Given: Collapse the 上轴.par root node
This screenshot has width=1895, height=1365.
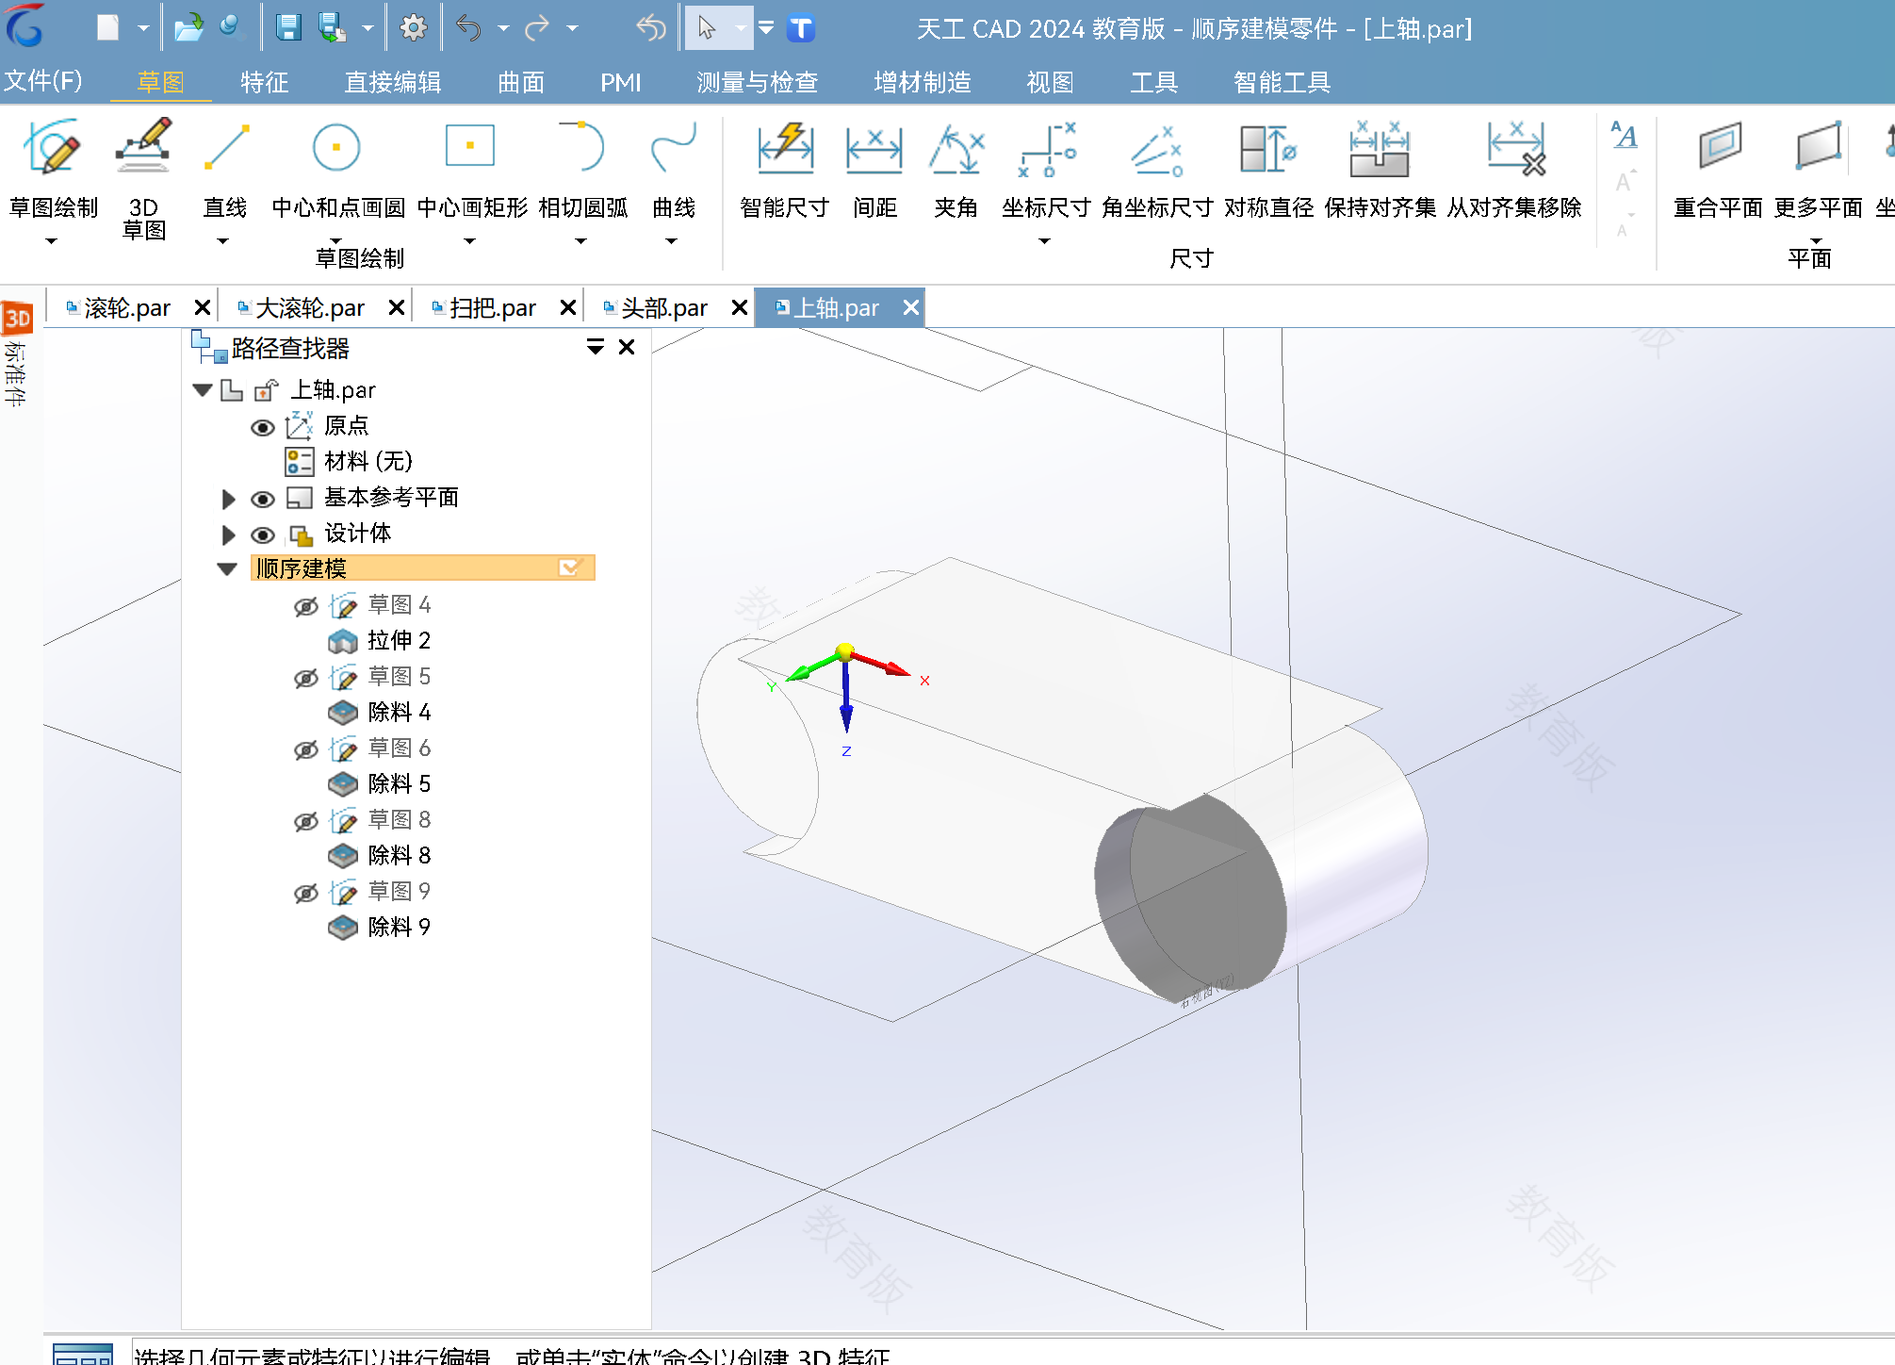Looking at the screenshot, I should tap(202, 390).
